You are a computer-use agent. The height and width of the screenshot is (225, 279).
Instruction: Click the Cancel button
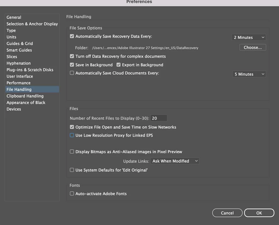[x=227, y=213]
